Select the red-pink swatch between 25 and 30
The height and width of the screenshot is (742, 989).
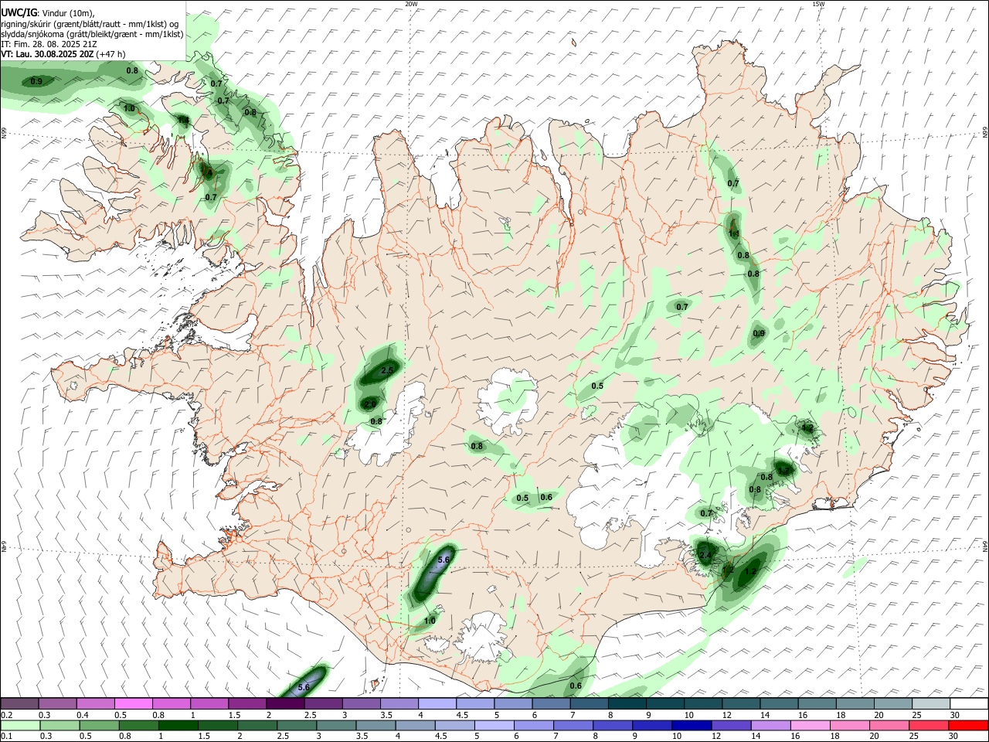pyautogui.click(x=928, y=725)
